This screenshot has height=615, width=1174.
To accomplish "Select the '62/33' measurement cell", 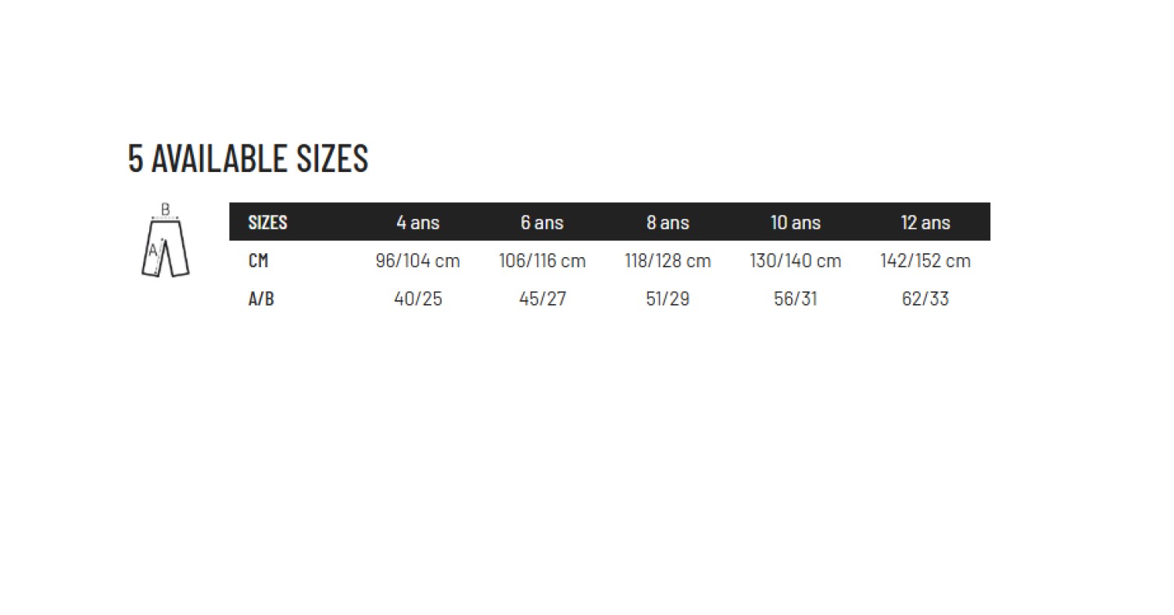I will point(925,299).
